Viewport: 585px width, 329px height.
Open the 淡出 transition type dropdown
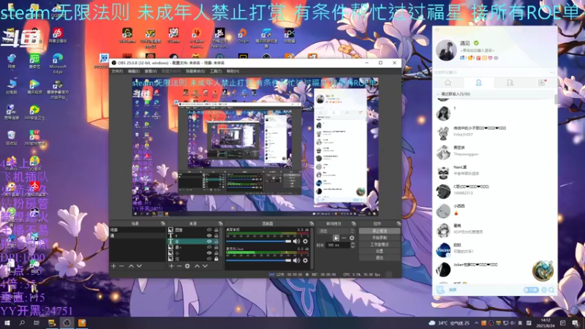pos(336,231)
